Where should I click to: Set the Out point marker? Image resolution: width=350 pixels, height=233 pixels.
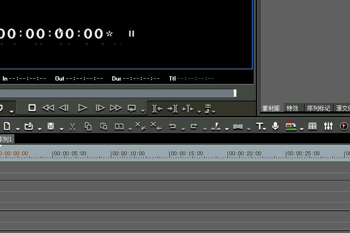[x=173, y=109]
